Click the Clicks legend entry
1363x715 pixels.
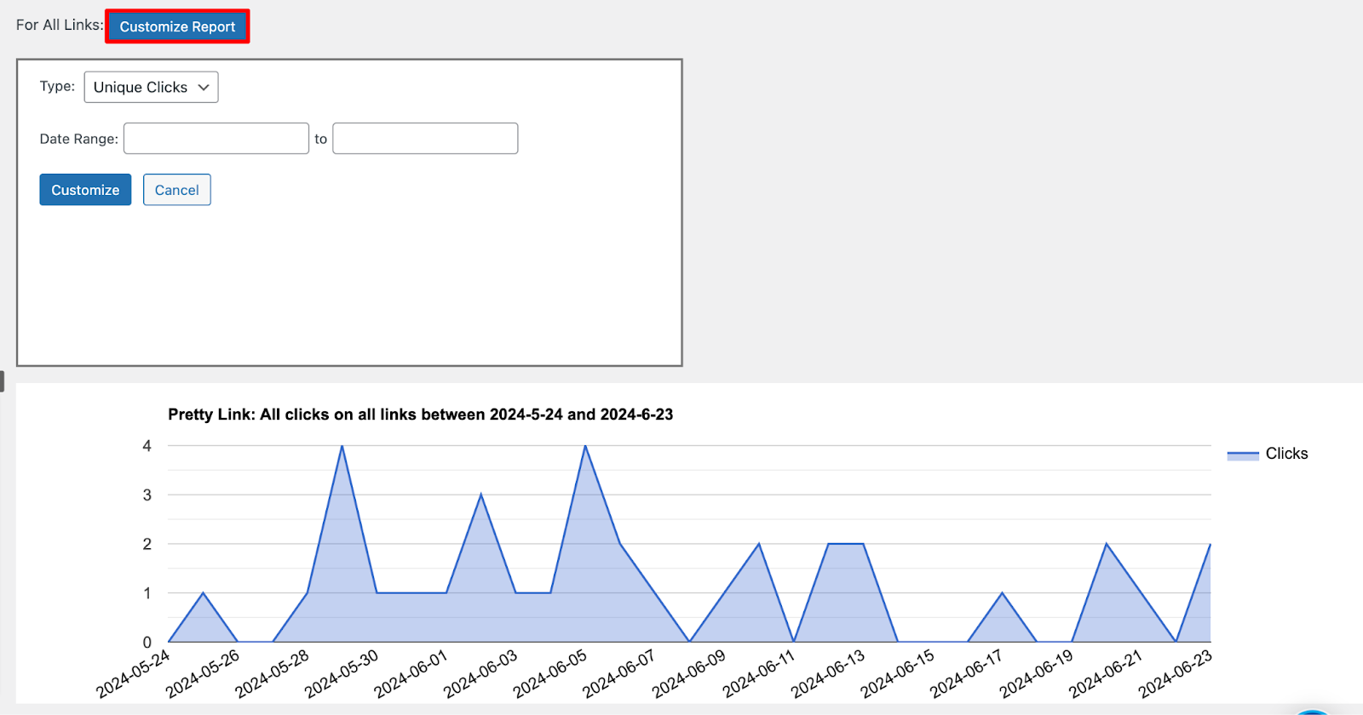pyautogui.click(x=1286, y=454)
